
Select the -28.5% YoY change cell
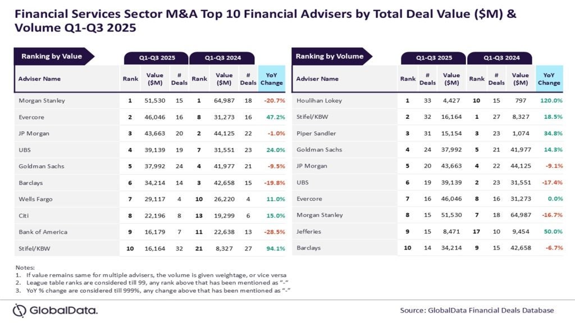pos(273,232)
